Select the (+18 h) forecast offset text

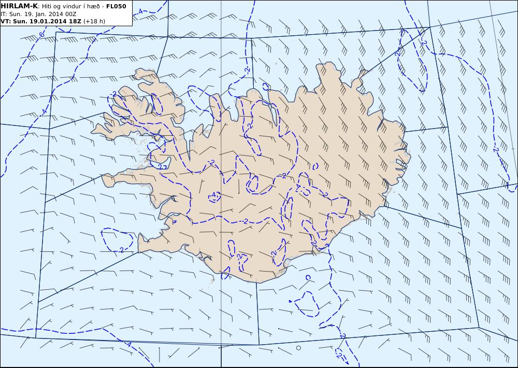pos(94,21)
